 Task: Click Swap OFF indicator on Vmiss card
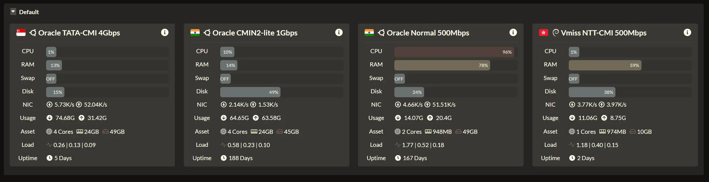point(574,79)
